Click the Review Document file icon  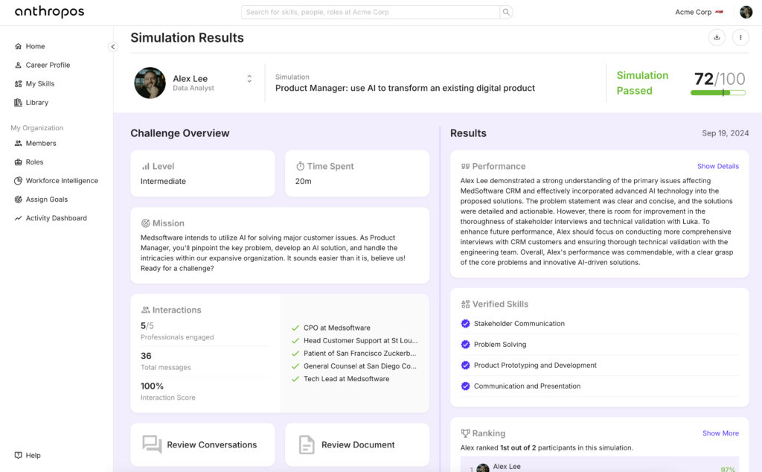coord(305,444)
